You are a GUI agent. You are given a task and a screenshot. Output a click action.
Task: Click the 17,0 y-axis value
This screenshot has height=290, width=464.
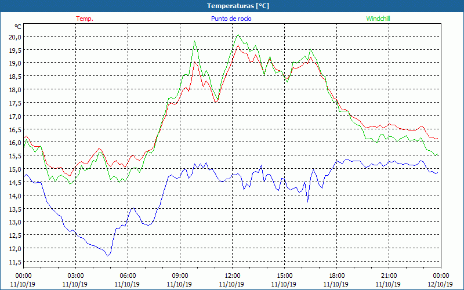coord(16,116)
